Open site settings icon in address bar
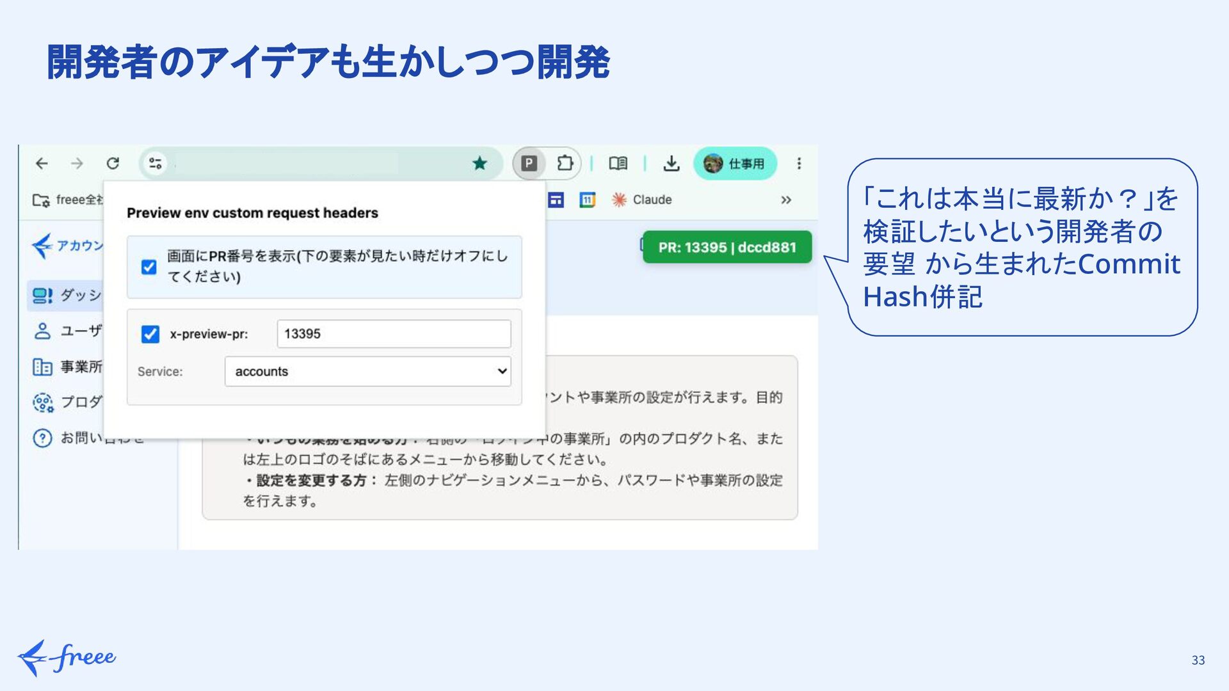Viewport: 1229px width, 691px height. click(155, 163)
